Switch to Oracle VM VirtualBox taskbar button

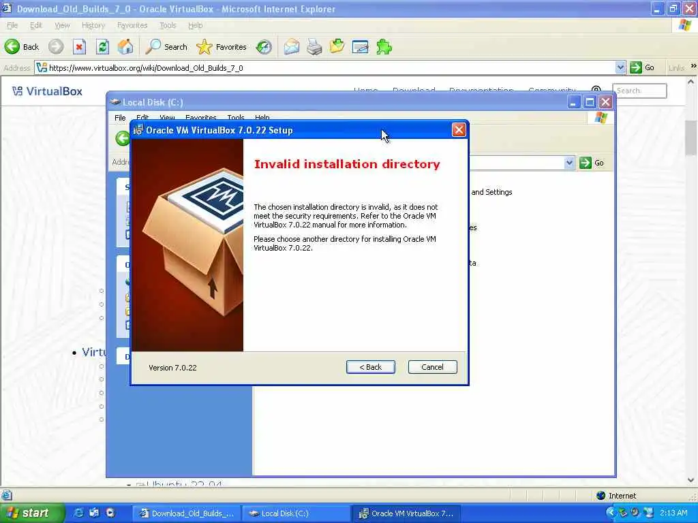click(406, 513)
